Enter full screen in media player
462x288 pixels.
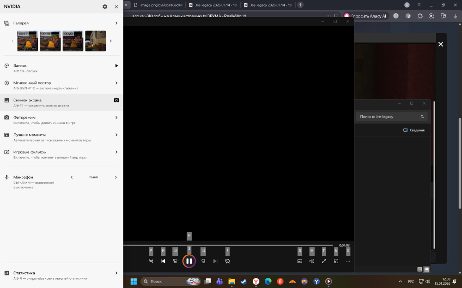click(x=324, y=261)
